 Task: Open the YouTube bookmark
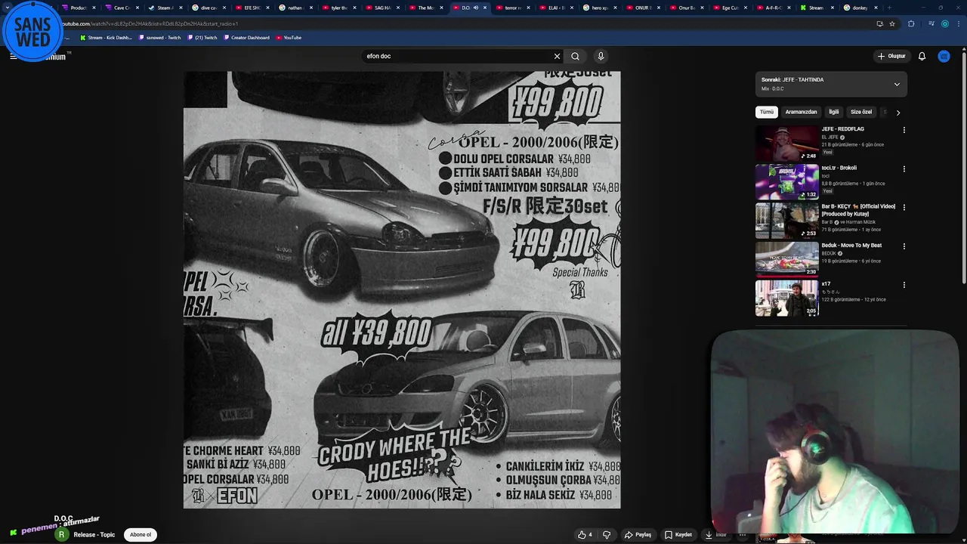click(x=289, y=38)
